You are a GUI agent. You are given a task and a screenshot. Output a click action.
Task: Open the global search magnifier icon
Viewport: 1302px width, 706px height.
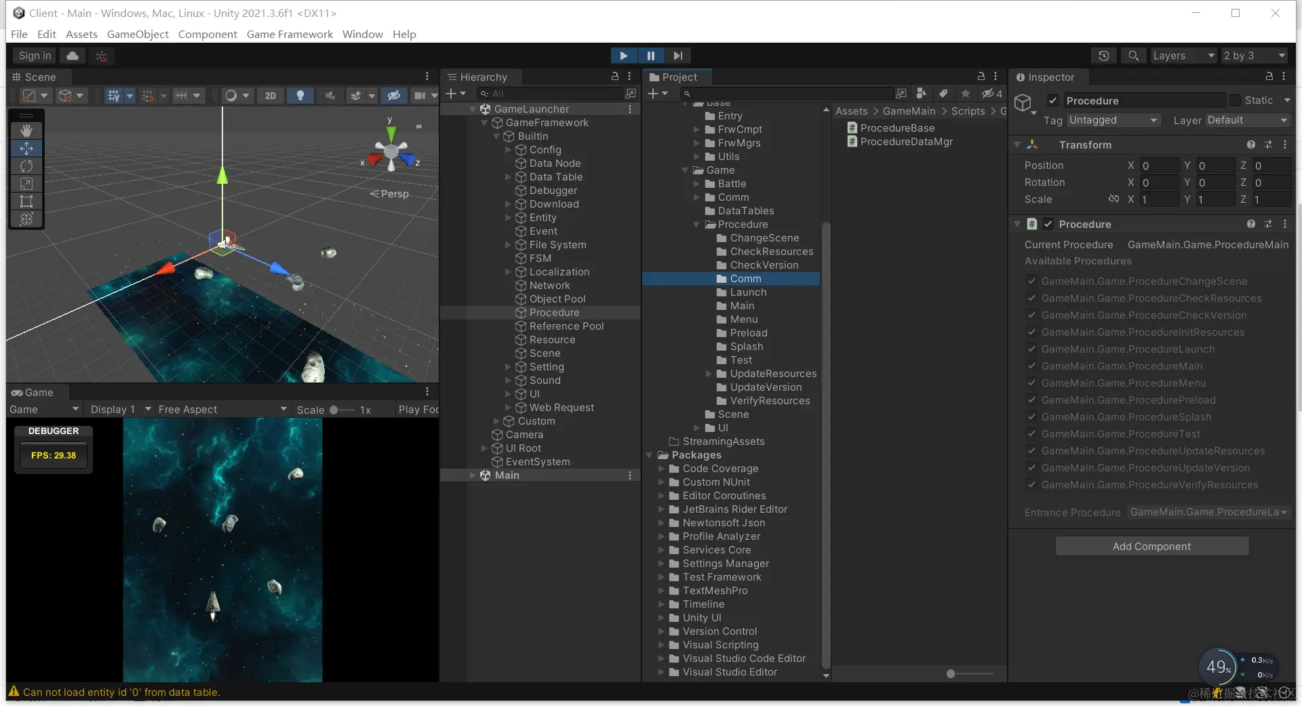coord(1133,56)
